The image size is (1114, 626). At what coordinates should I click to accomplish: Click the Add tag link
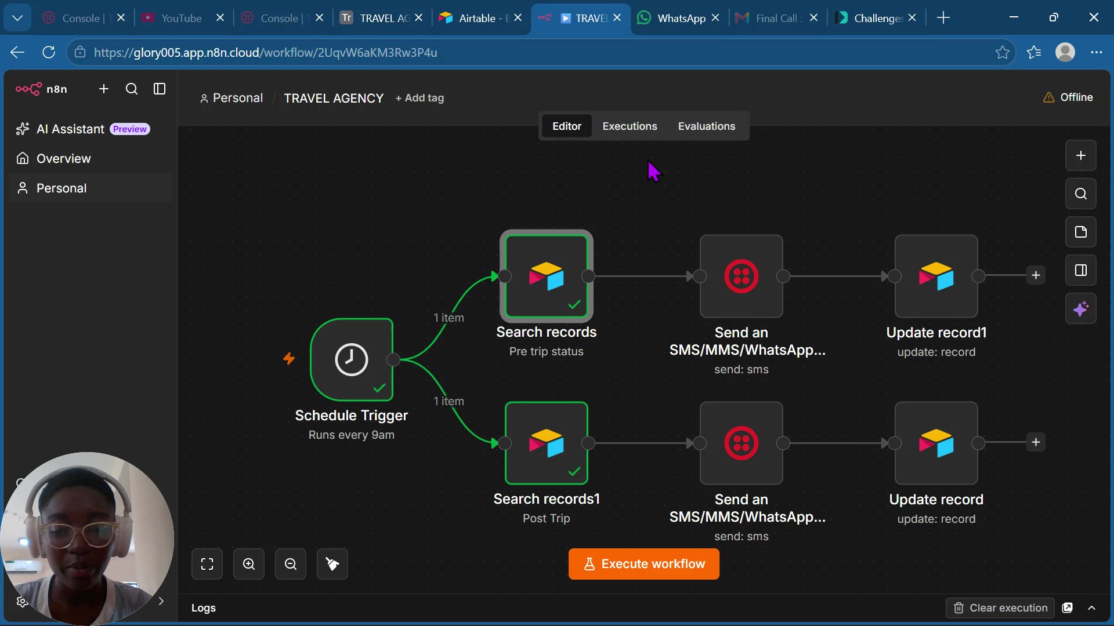coord(419,98)
